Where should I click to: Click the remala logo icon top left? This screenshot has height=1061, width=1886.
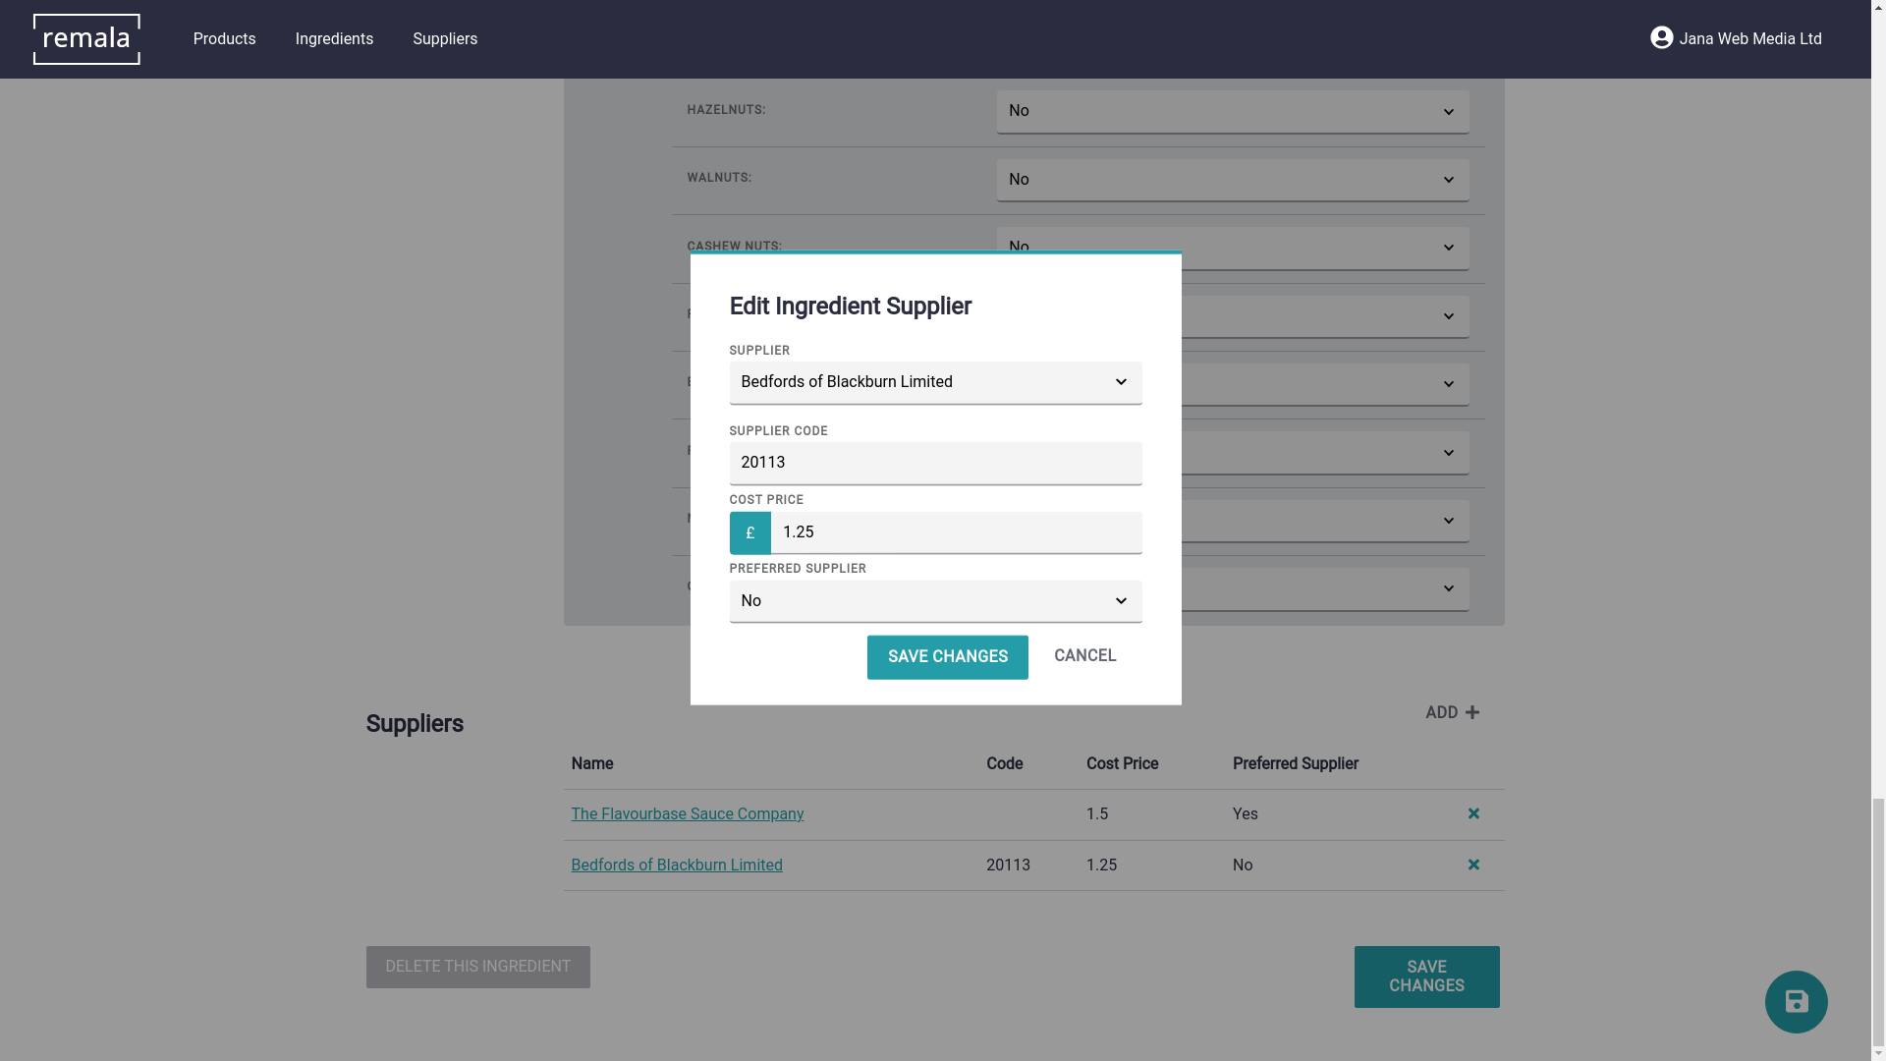coord(86,39)
